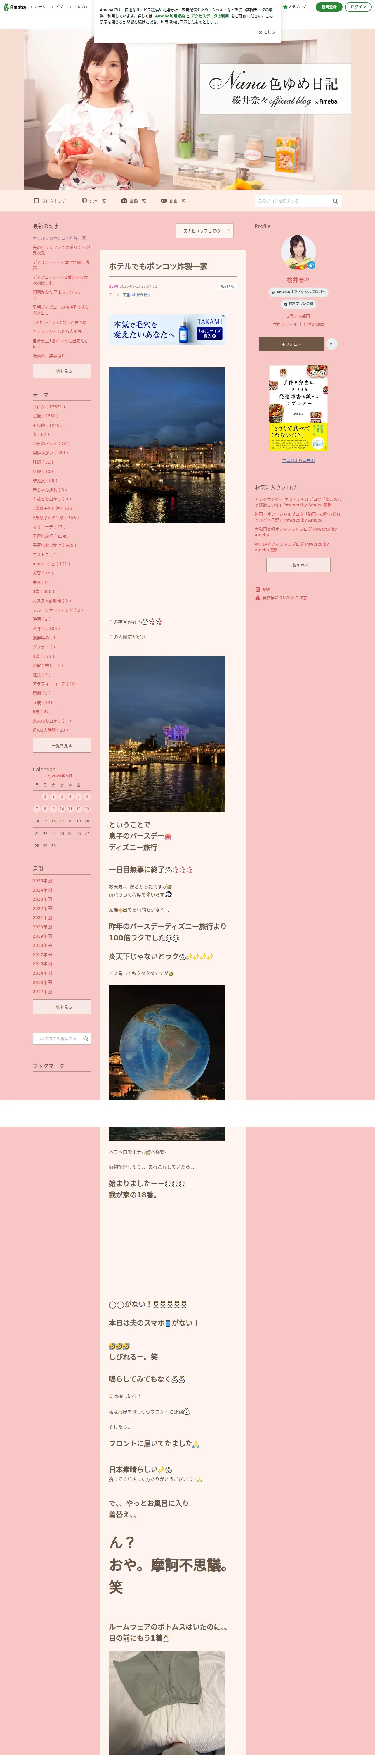The width and height of the screenshot is (375, 1755).
Task: Open AKINAオフィシャルブログ favorite link
Action: click(x=292, y=547)
